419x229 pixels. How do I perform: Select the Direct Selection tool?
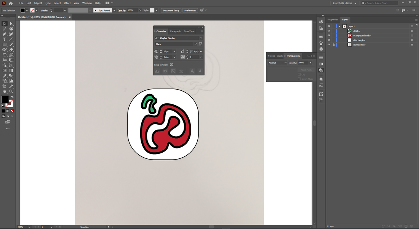click(11, 24)
